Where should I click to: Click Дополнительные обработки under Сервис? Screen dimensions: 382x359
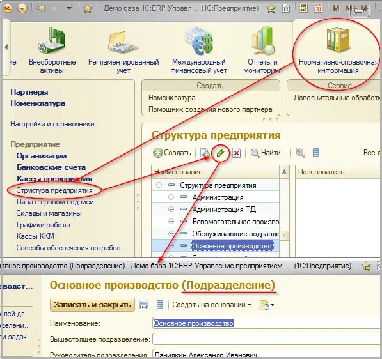(337, 98)
